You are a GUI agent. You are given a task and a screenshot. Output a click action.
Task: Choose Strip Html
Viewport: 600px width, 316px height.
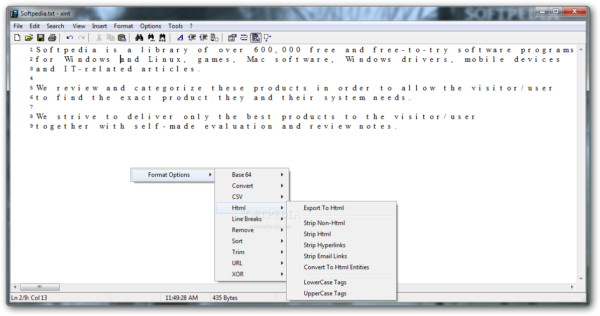pyautogui.click(x=341, y=234)
